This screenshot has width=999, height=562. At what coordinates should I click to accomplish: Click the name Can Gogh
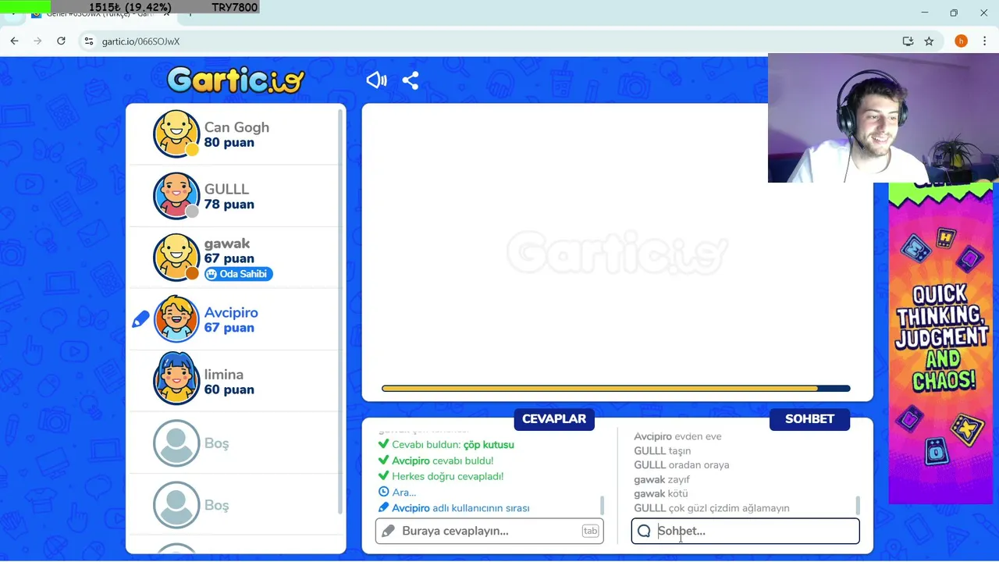tap(236, 127)
